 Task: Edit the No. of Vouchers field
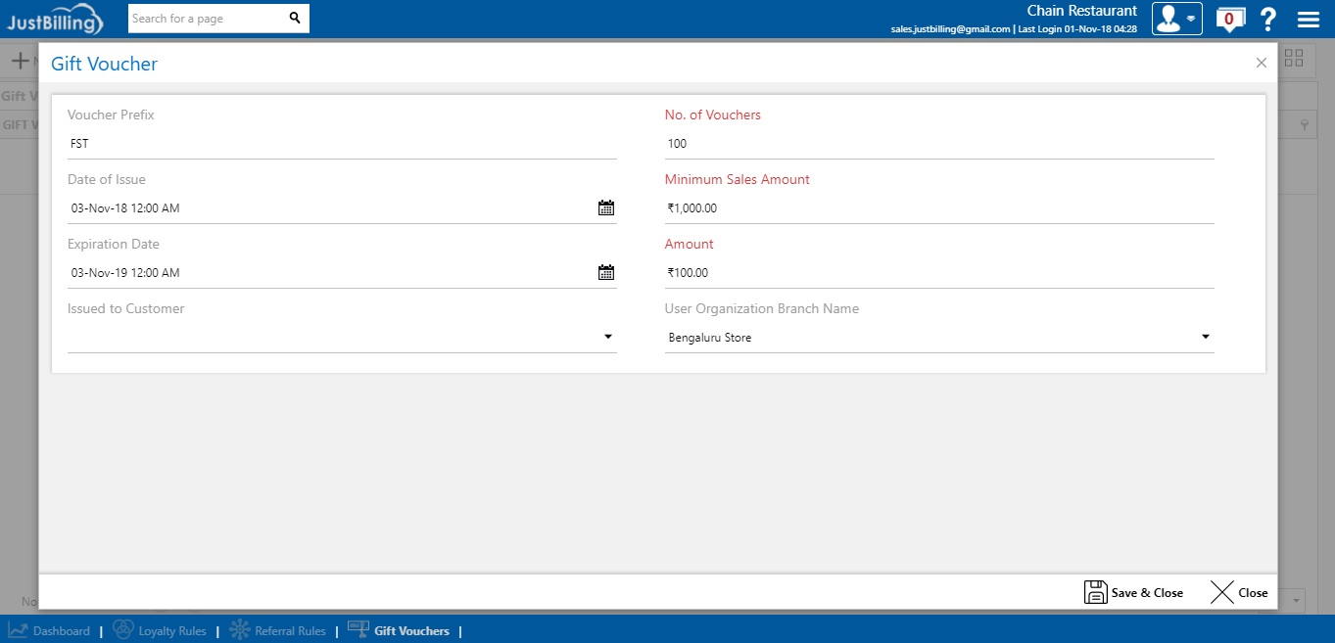coord(939,143)
